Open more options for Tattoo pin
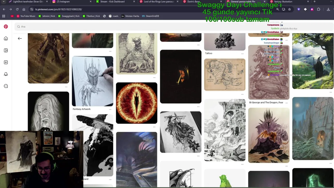This screenshot has width=334, height=188. coord(242,54)
